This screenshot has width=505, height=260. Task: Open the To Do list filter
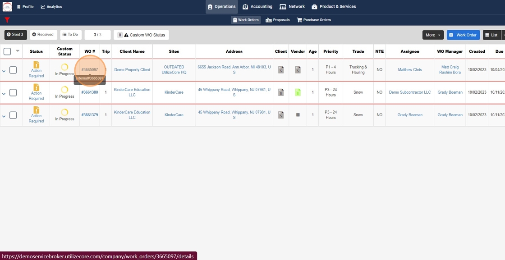point(70,35)
